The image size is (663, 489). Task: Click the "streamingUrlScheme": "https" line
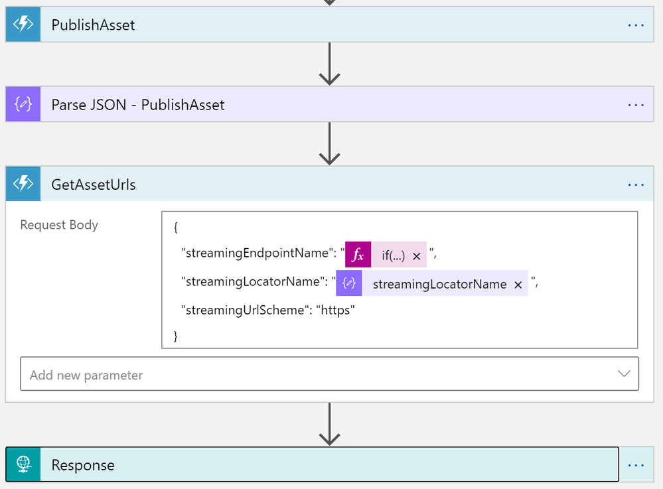268,311
